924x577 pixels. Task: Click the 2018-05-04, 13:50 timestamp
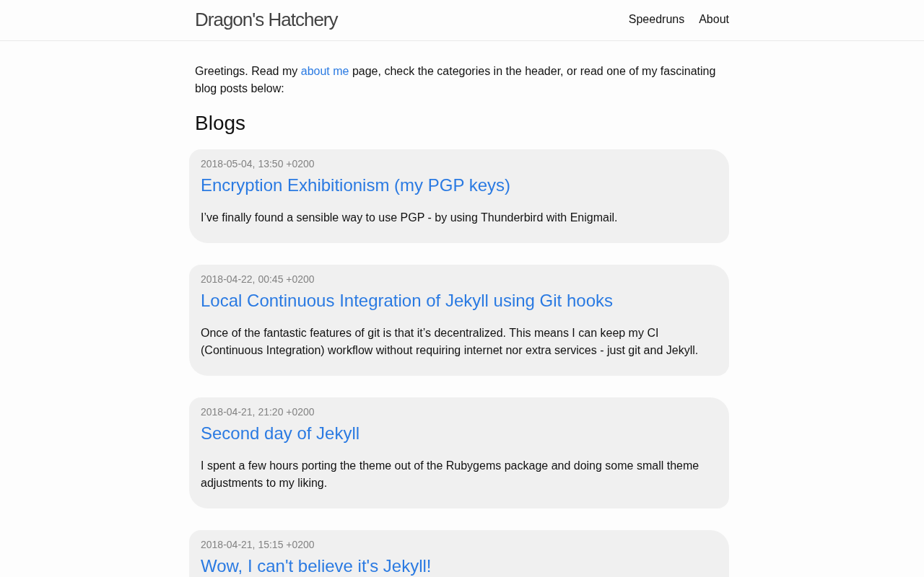point(257,164)
